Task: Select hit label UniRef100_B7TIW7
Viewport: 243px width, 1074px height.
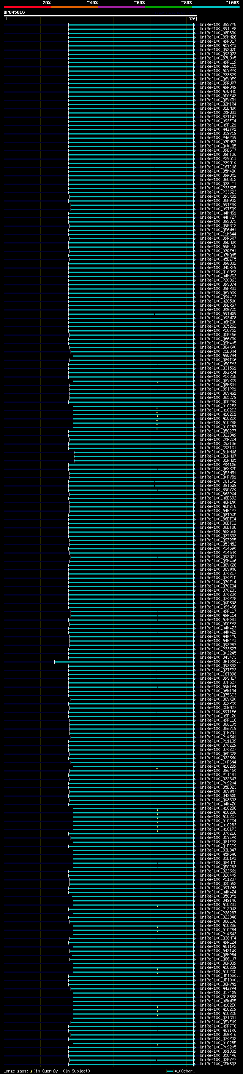Action: tap(218, 117)
